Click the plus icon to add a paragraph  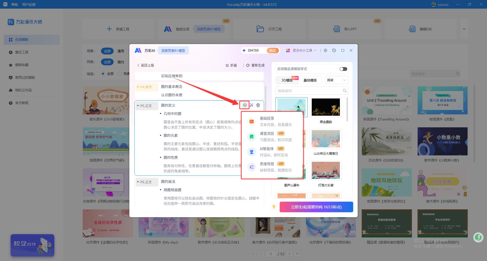tap(245, 105)
